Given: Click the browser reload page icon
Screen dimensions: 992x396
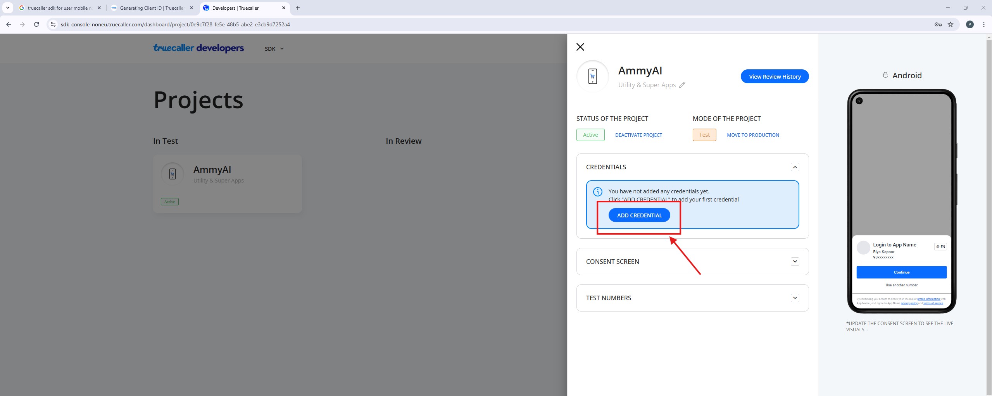Looking at the screenshot, I should [36, 24].
